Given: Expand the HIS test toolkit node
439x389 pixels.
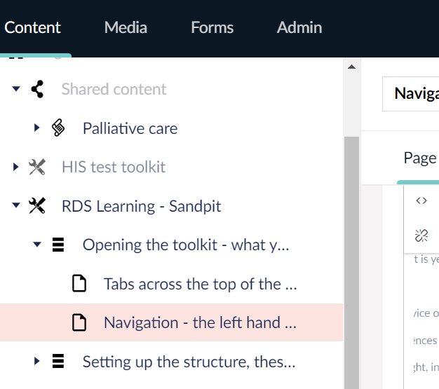Looking at the screenshot, I should (x=16, y=168).
